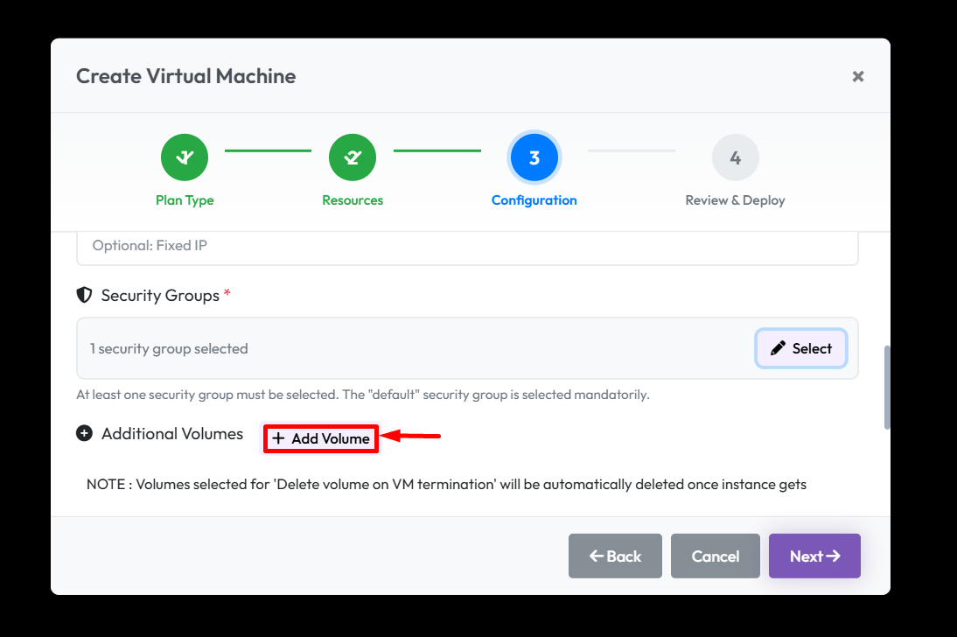Click the pencil icon in the Select button
Image resolution: width=957 pixels, height=637 pixels.
778,348
